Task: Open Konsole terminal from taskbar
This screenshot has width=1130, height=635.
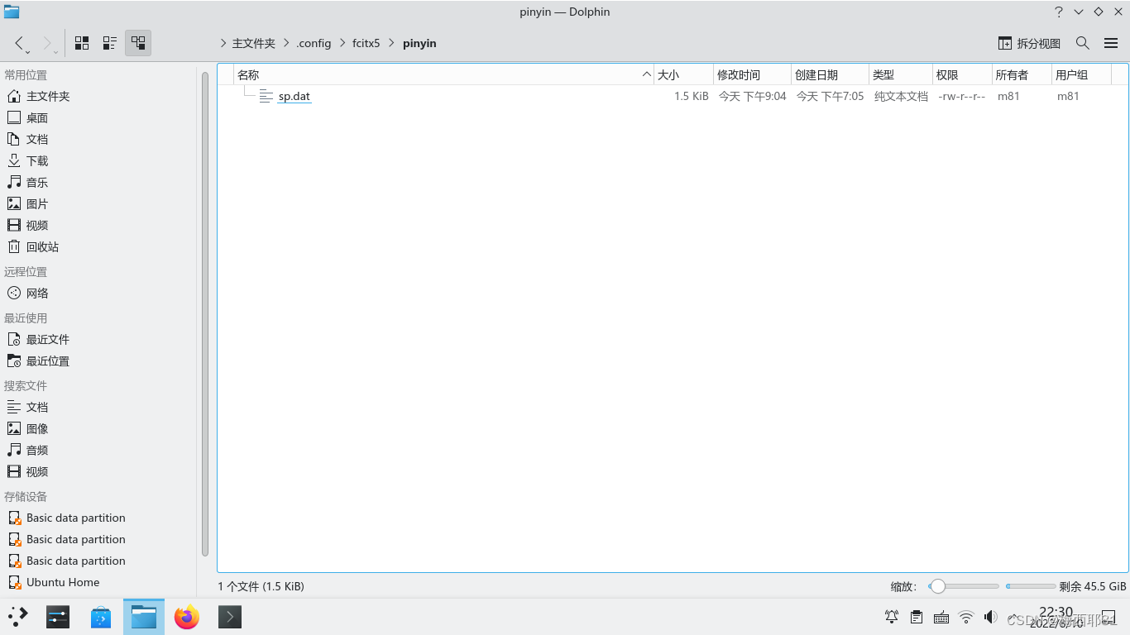Action: 230,617
